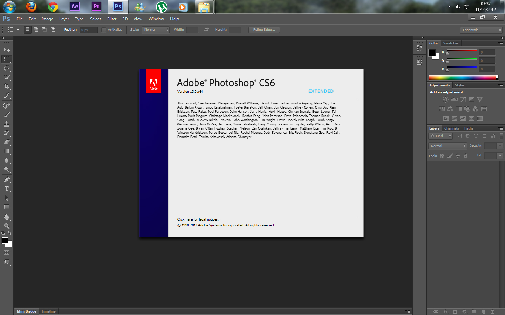Select the Pen tool
Viewport: 505px width, 315px height.
pos(7,180)
